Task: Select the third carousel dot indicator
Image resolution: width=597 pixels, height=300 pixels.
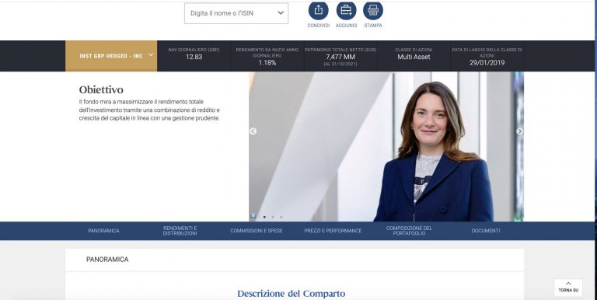Action: pyautogui.click(x=281, y=217)
